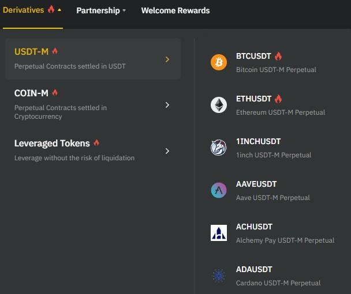Click the fire icon next to ETHUSDT
The image size is (351, 294).
pyautogui.click(x=278, y=99)
